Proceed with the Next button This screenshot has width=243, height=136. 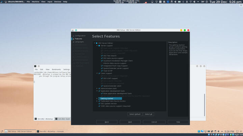point(130,122)
